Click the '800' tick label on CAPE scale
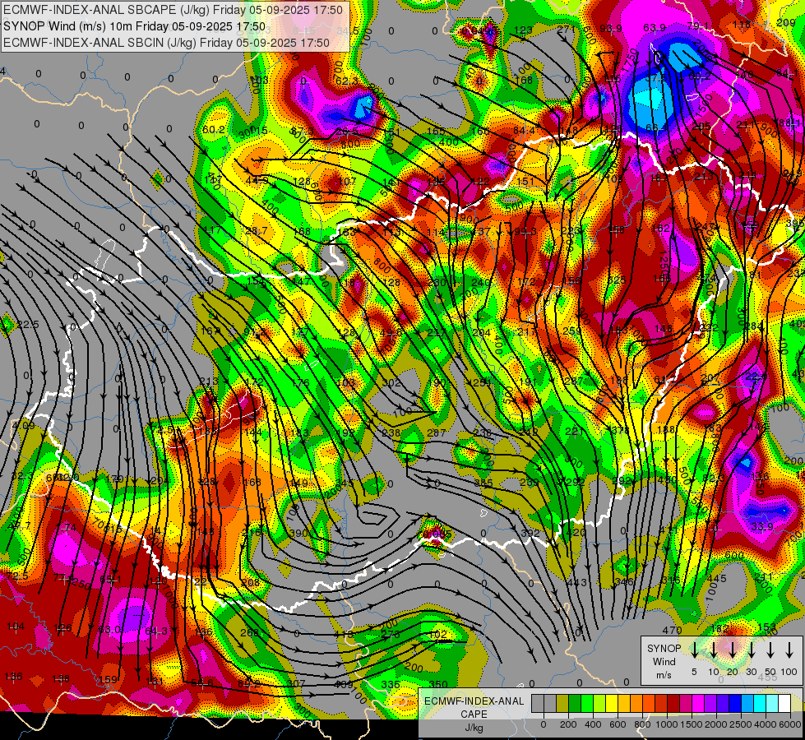 click(642, 724)
